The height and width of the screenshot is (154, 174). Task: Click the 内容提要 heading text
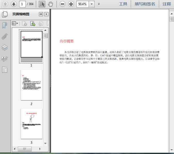pos(67,41)
